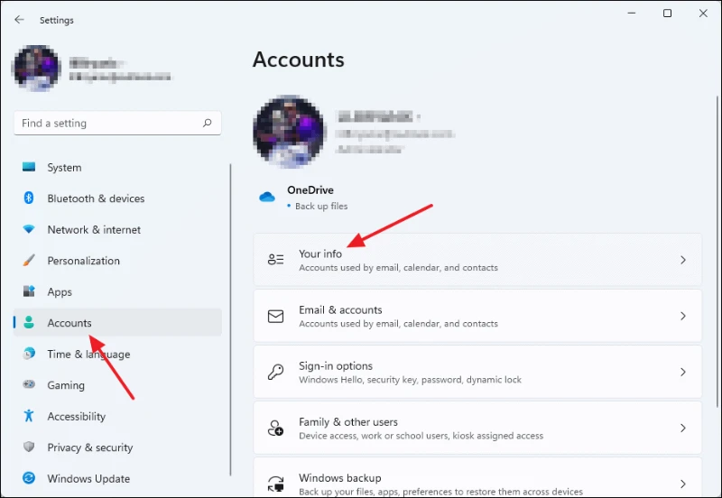The width and height of the screenshot is (722, 498).
Task: Expand Sign-in options chevron arrow
Action: click(x=683, y=372)
